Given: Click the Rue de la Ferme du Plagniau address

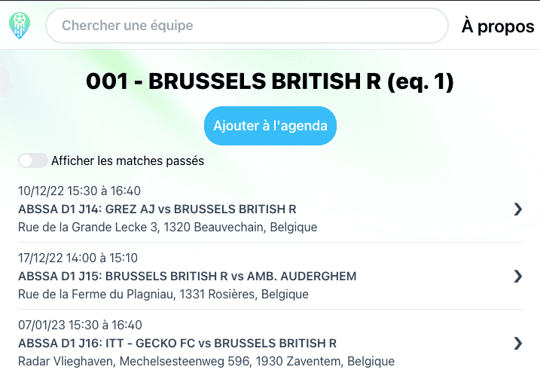Looking at the screenshot, I should [x=169, y=294].
